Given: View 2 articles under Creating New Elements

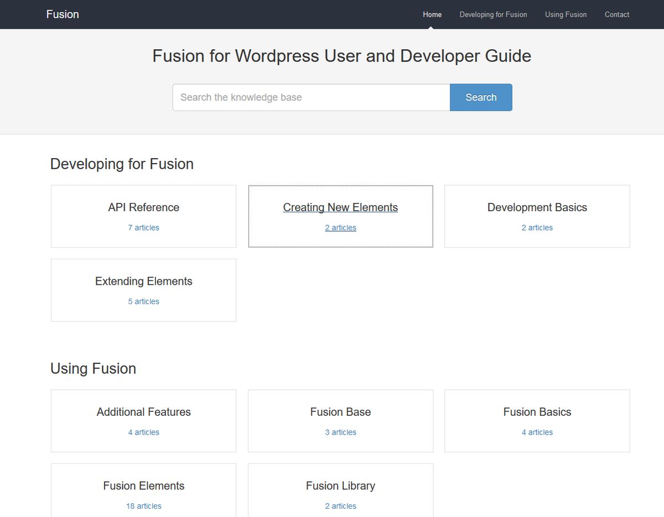Looking at the screenshot, I should pos(340,228).
